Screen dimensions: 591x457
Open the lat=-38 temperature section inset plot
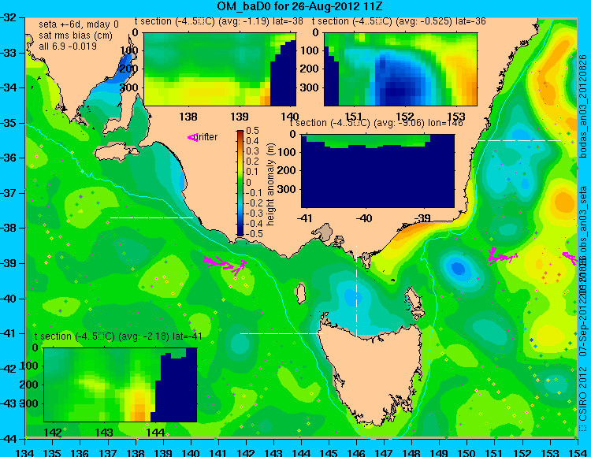pos(220,69)
